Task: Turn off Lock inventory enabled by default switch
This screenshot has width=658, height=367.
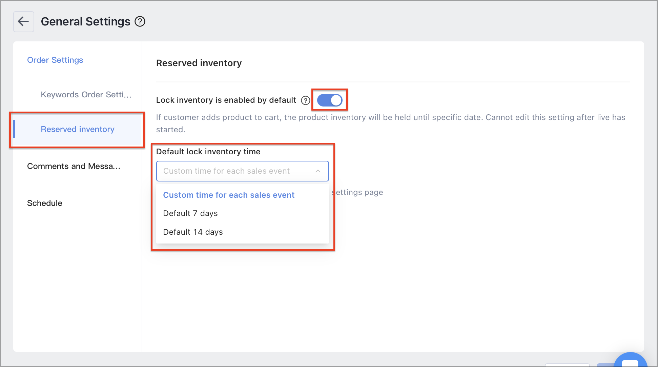Action: click(330, 100)
